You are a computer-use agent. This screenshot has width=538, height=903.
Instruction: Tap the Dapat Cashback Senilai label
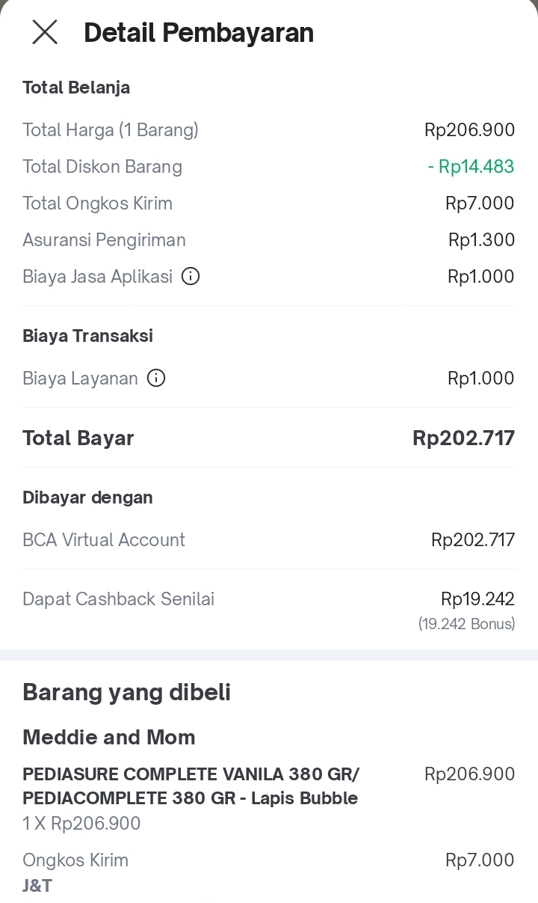pos(118,599)
